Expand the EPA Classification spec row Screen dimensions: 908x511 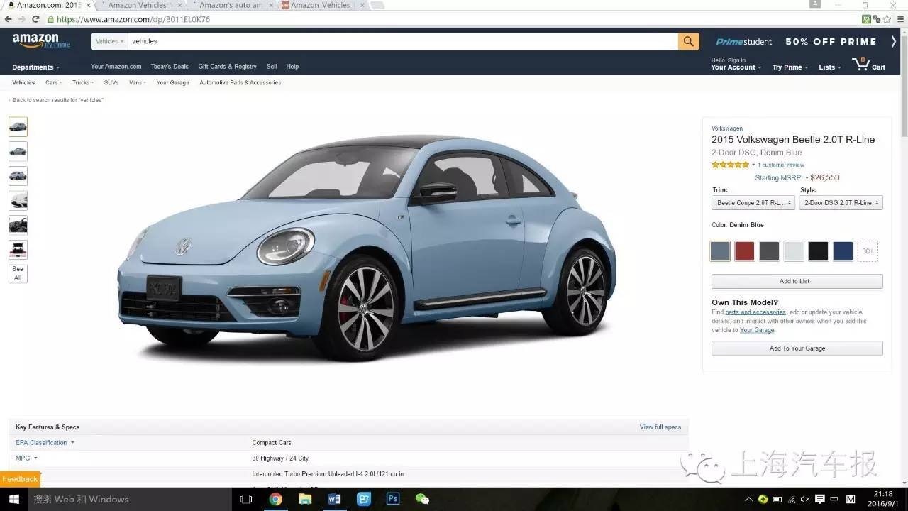pos(45,443)
